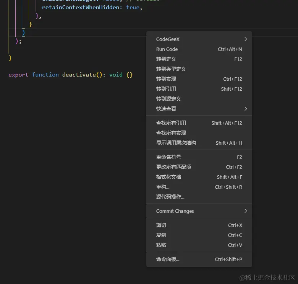The width and height of the screenshot is (298, 284).
Task: Open the CodeGeeX submenu
Action: [199, 39]
